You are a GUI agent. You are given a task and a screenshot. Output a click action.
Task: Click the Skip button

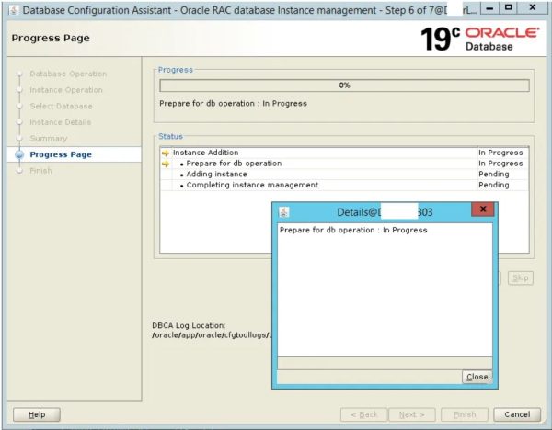pos(521,277)
